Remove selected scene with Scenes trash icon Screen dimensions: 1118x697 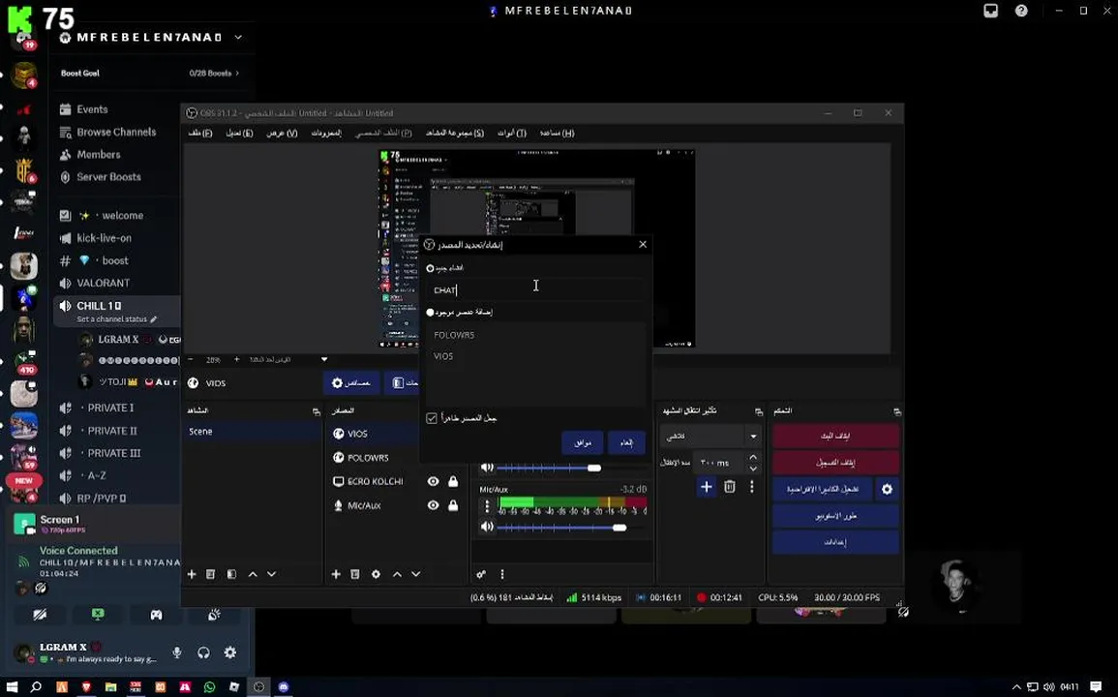210,574
